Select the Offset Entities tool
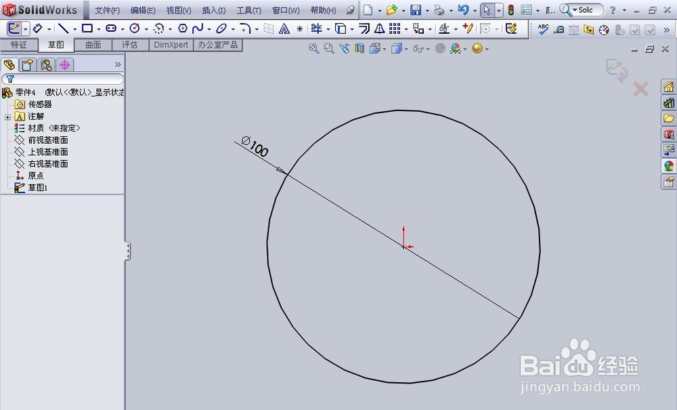This screenshot has width=677, height=410. [364, 29]
